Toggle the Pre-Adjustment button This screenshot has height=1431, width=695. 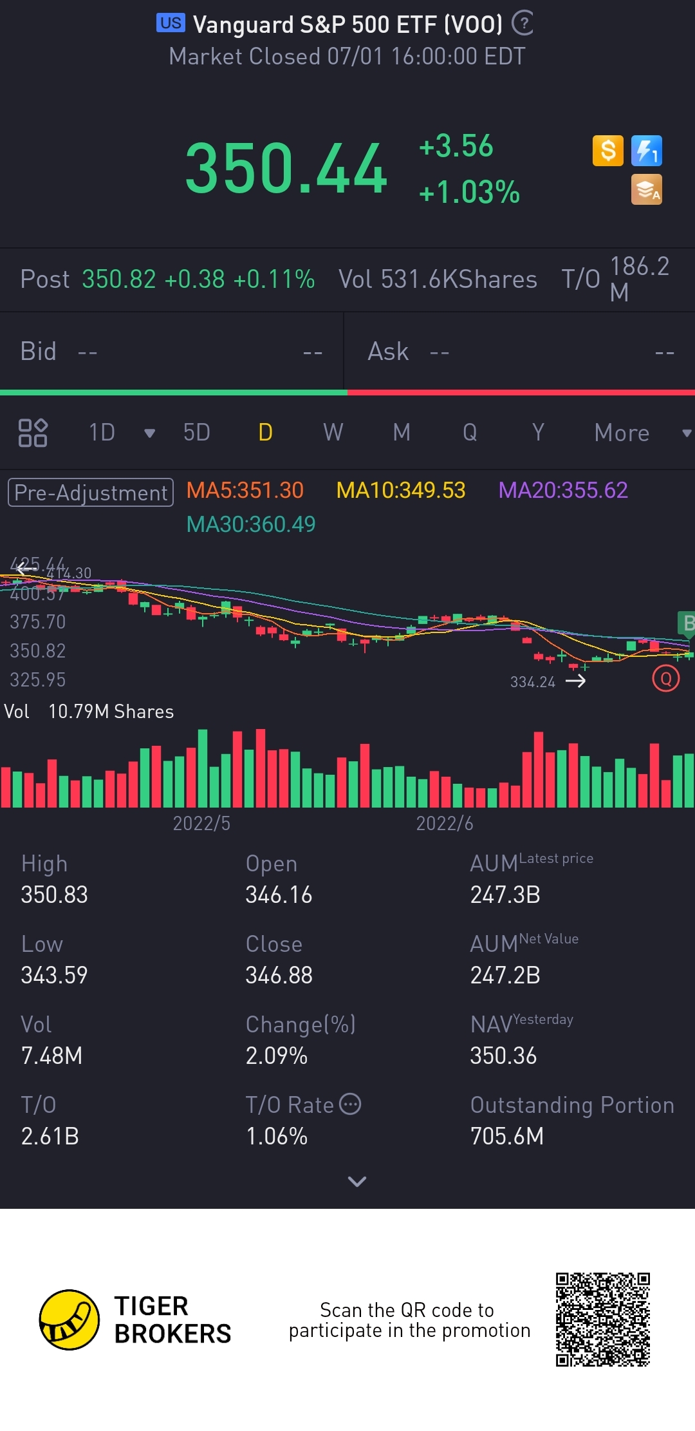pyautogui.click(x=91, y=493)
